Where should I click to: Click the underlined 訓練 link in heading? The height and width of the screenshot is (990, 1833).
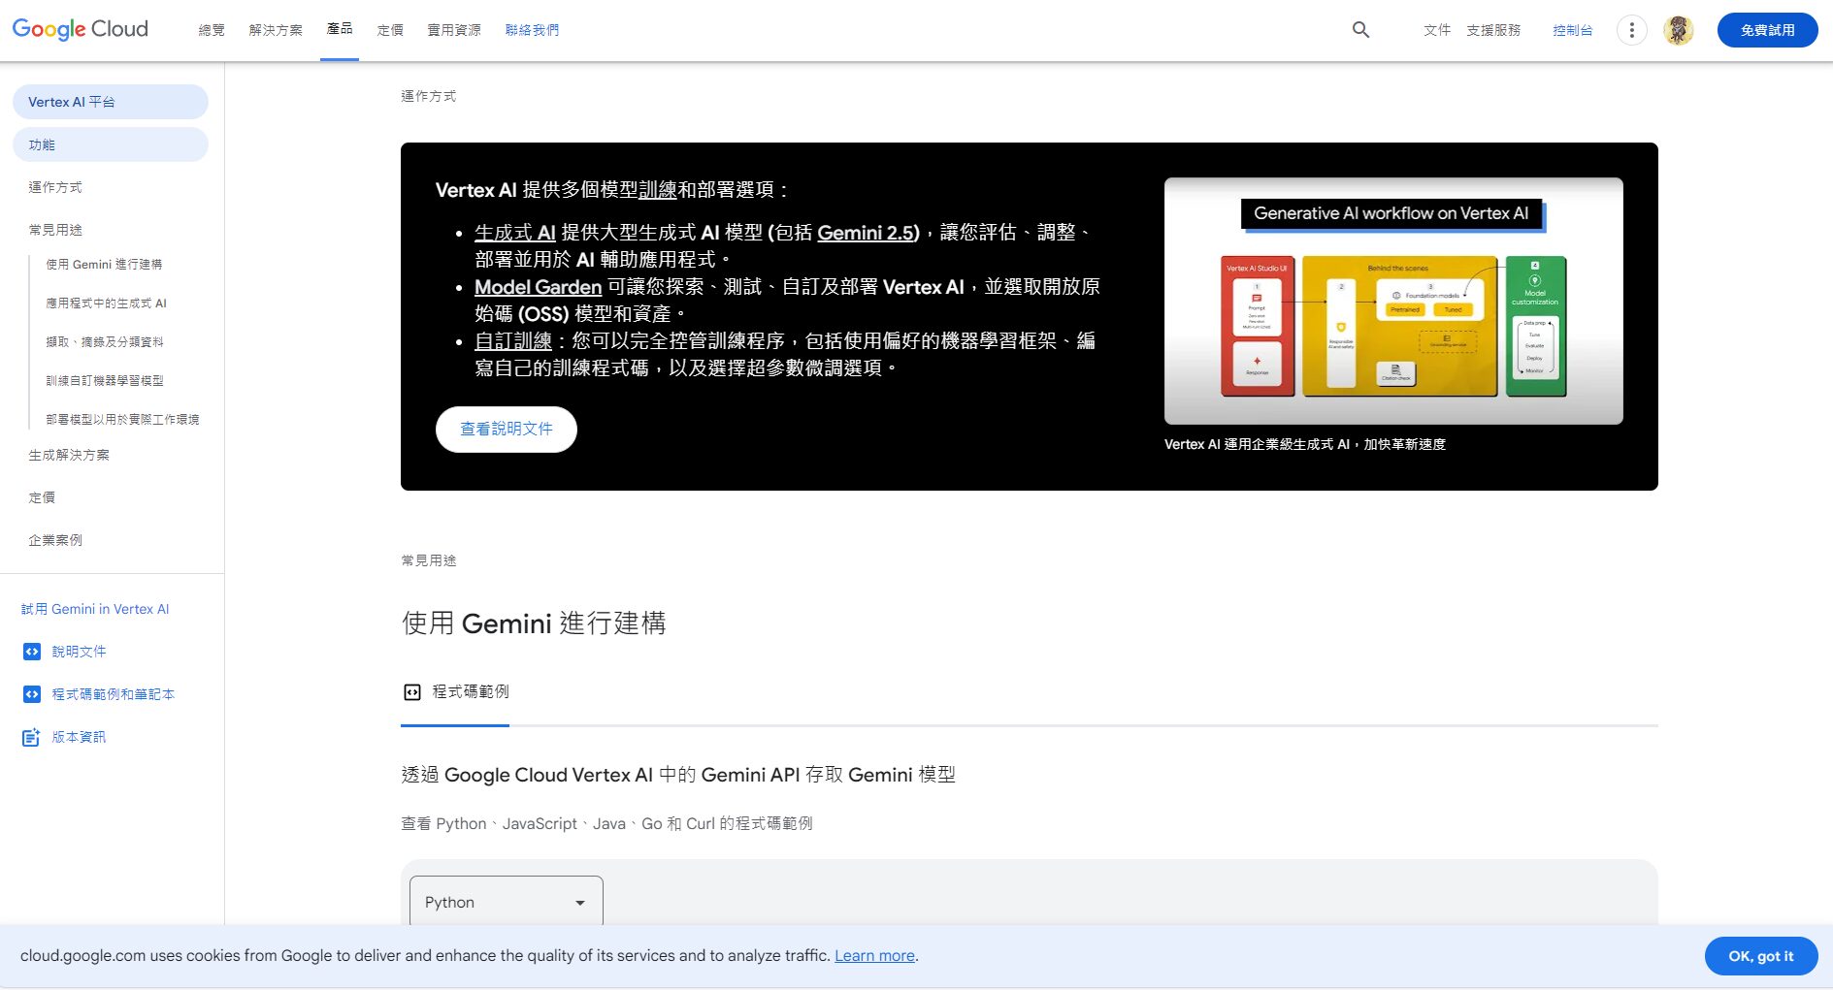pos(658,190)
